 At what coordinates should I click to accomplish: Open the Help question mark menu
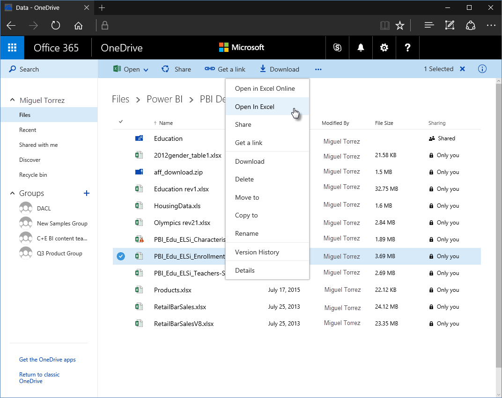tap(407, 47)
